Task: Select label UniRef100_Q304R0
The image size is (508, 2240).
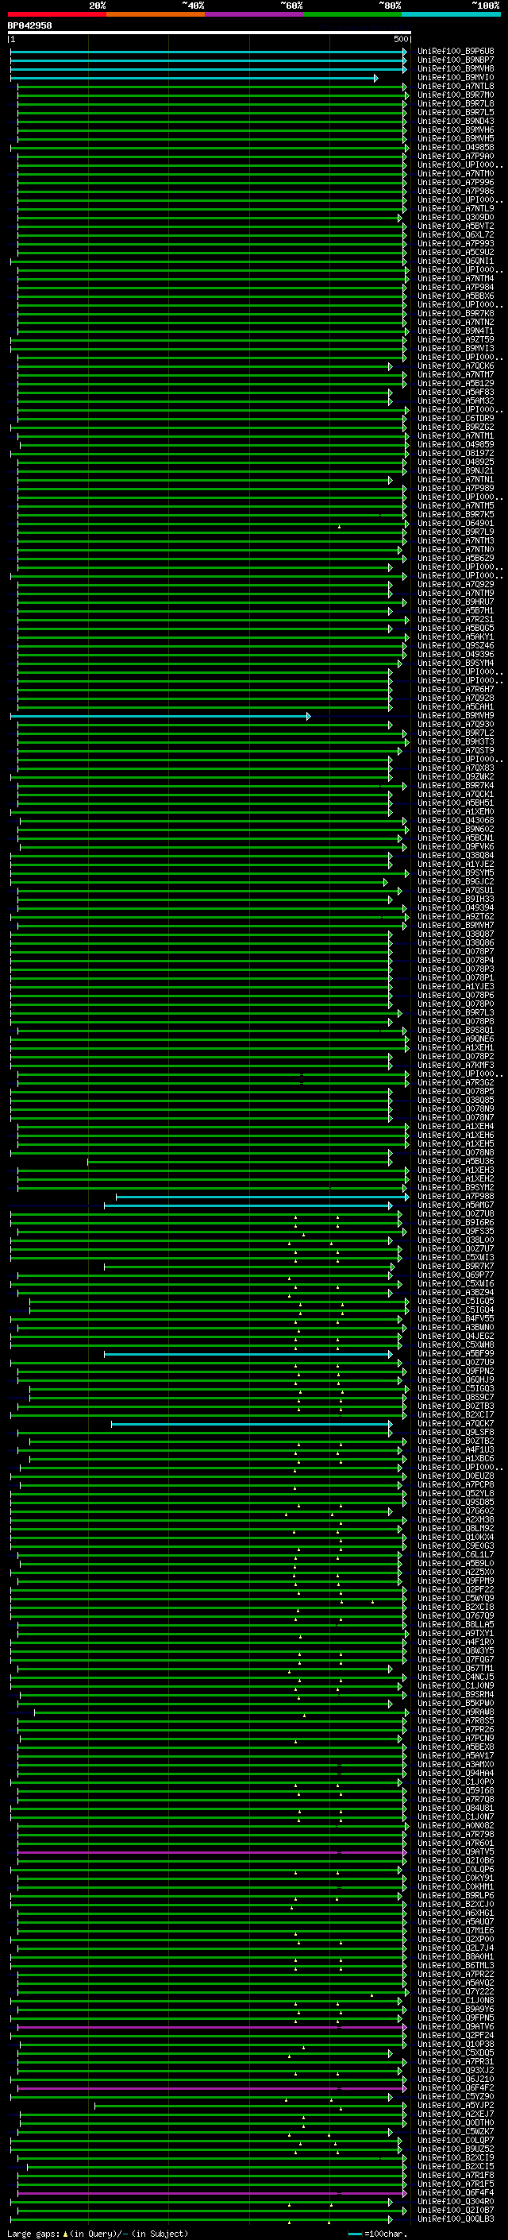Action: pyautogui.click(x=456, y=2202)
